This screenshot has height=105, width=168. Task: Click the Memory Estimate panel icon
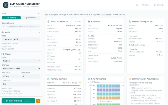click(x=48, y=79)
